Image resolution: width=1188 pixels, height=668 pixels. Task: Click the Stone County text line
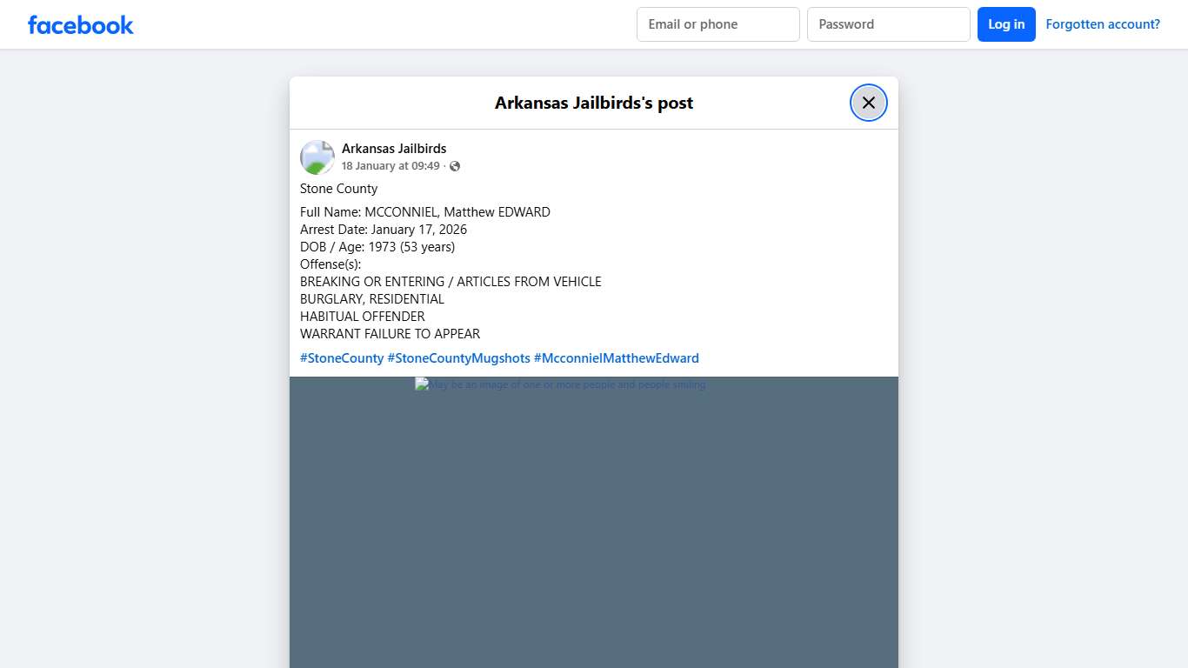339,189
